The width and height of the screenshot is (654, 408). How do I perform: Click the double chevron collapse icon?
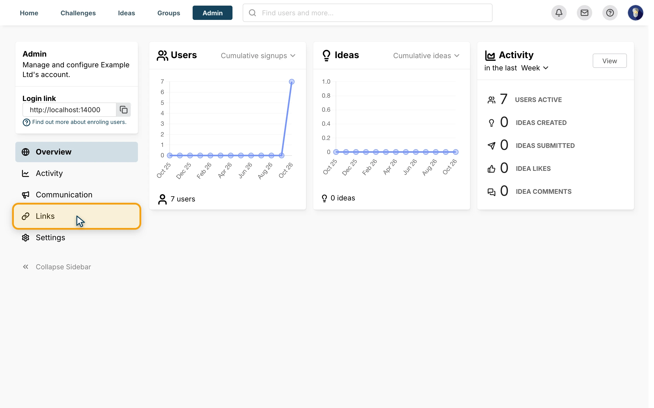[26, 267]
